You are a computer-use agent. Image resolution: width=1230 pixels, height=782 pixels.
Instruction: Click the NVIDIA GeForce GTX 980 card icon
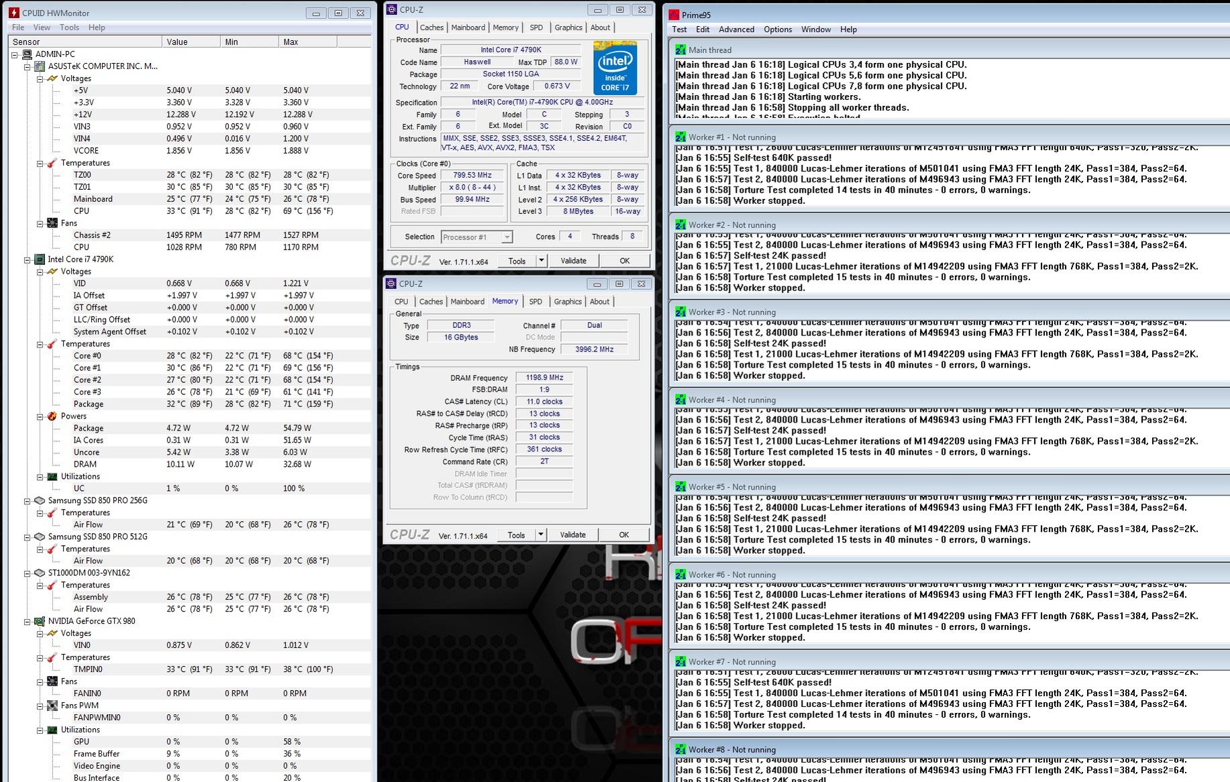point(40,622)
